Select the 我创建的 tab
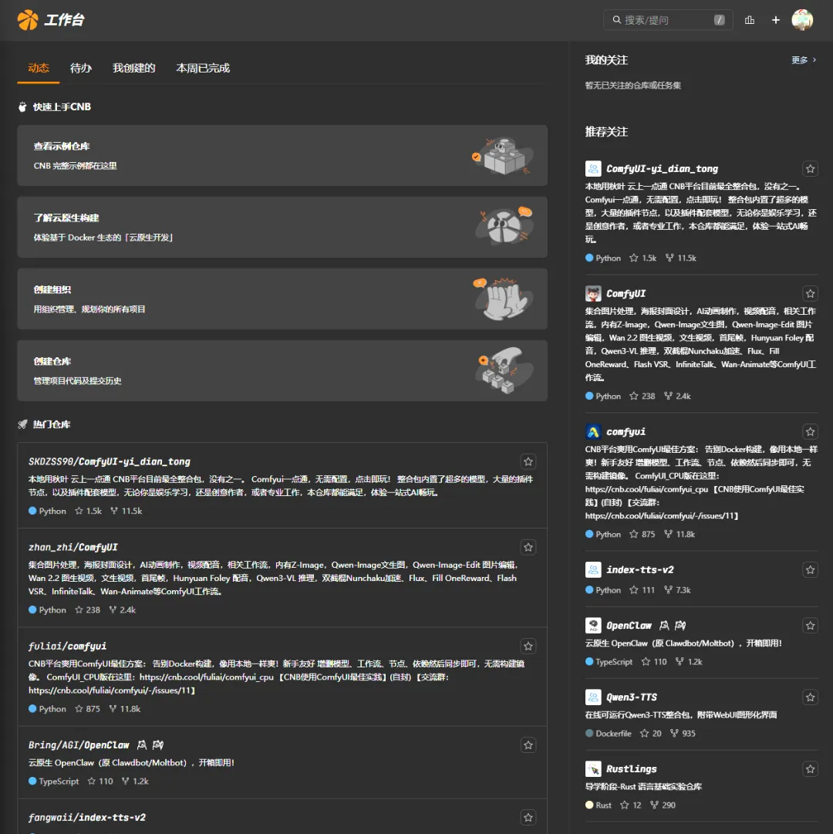This screenshot has height=834, width=833. coord(134,68)
